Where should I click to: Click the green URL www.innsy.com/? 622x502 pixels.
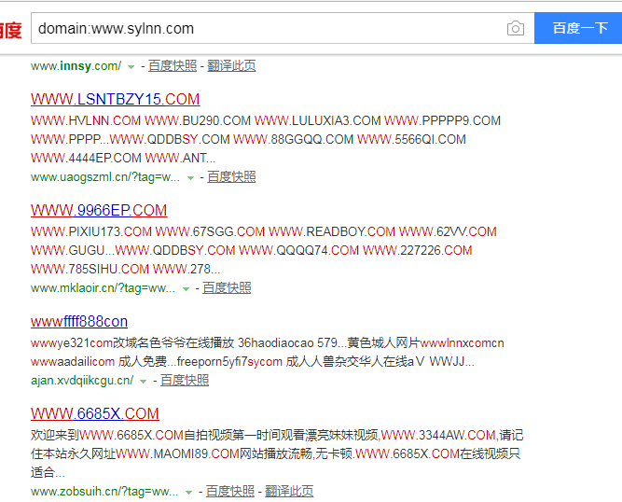click(x=76, y=66)
